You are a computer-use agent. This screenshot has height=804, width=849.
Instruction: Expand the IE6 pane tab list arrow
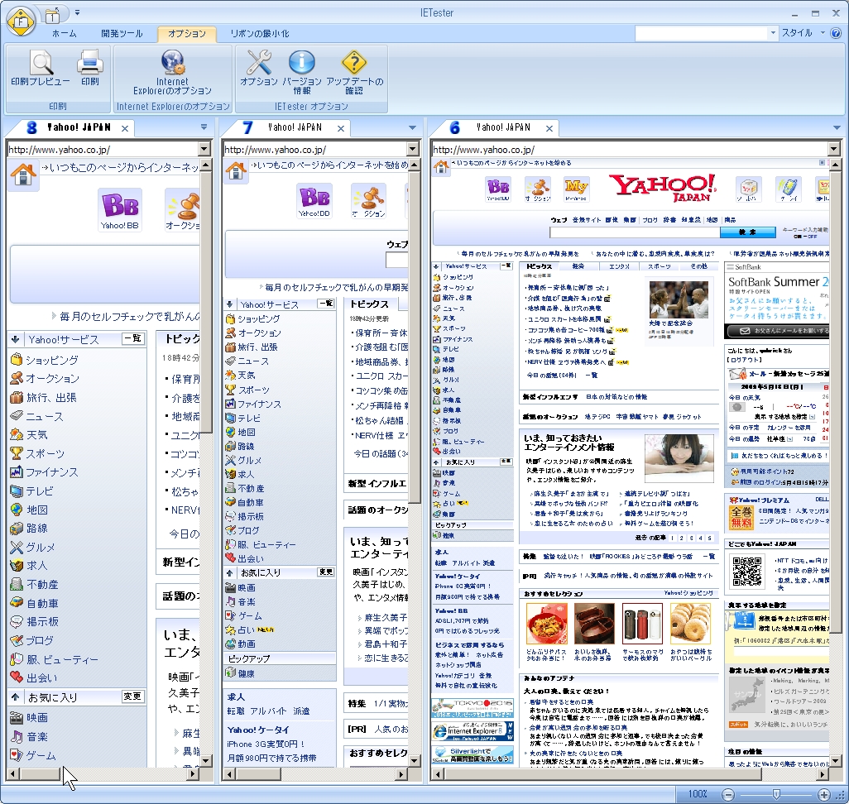(x=837, y=127)
